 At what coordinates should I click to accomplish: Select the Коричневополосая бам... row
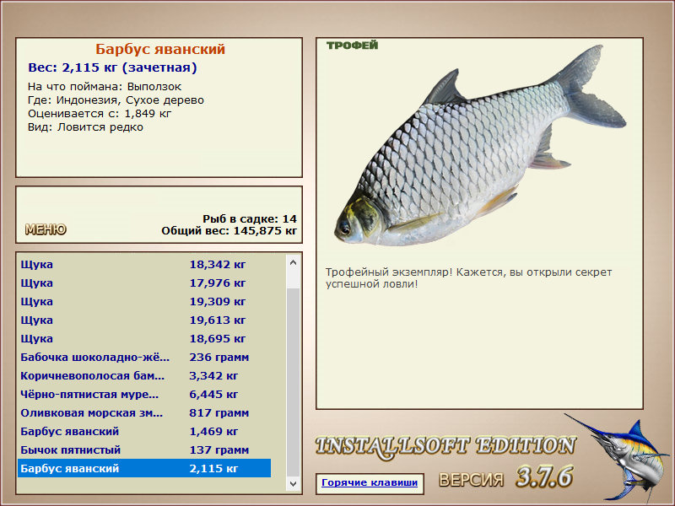point(144,375)
